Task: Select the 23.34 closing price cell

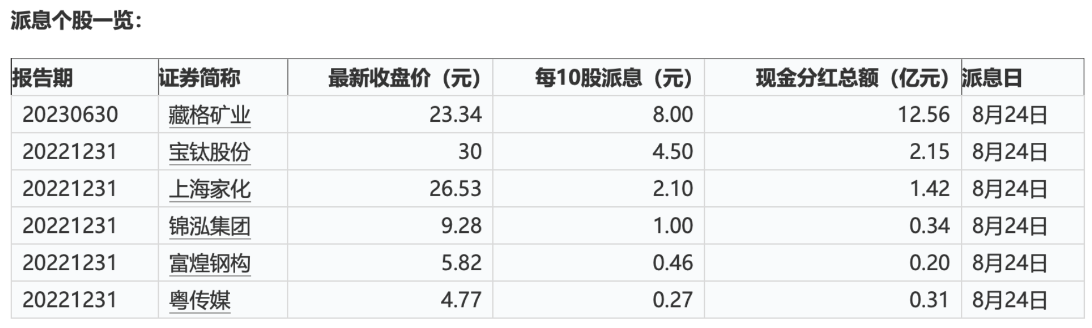Action: click(455, 115)
